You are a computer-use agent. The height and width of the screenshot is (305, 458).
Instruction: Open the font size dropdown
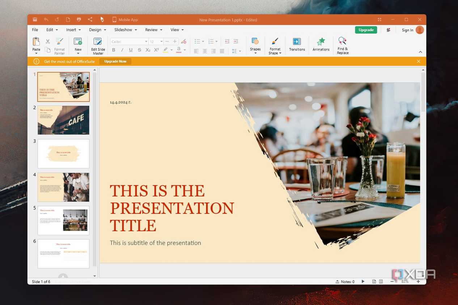click(161, 42)
